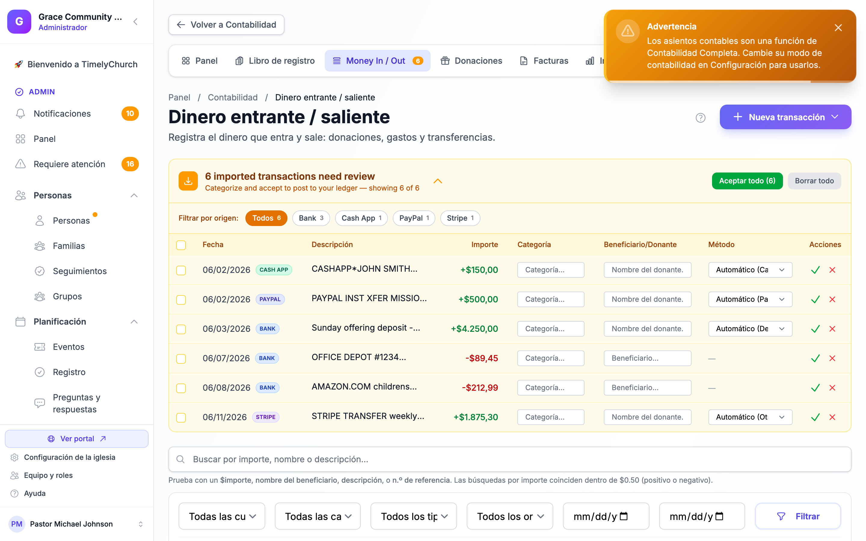Open the Todas las cuentas filter dropdown
This screenshot has height=541, width=866.
coord(222,516)
